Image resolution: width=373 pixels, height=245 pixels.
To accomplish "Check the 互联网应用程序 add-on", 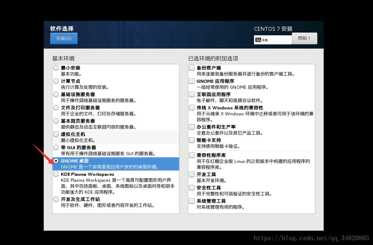I will [x=192, y=94].
